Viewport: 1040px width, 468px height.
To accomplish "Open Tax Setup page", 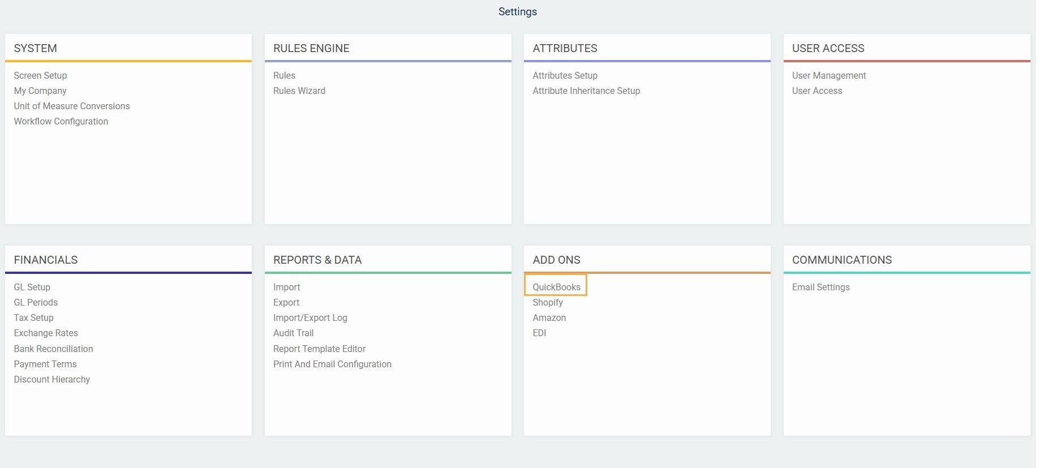I will (x=34, y=317).
